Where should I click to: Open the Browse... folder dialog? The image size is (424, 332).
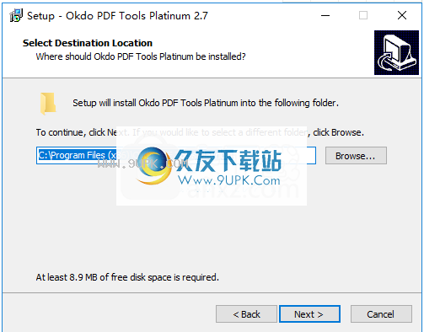[x=356, y=155]
